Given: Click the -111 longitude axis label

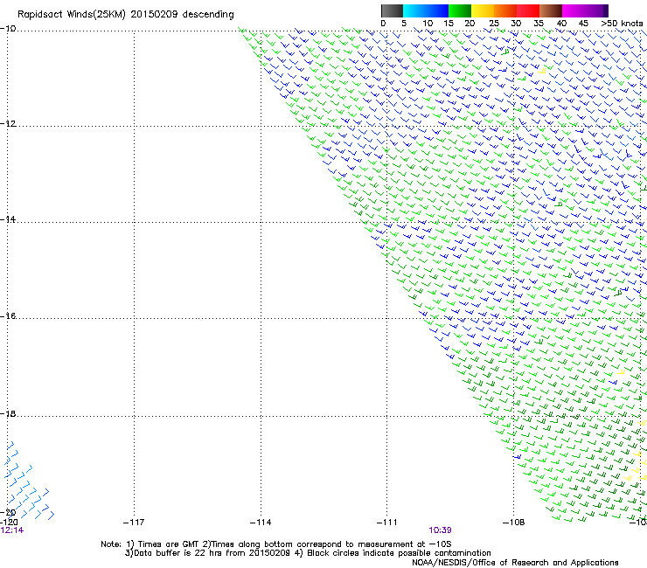Looking at the screenshot, I should tap(387, 523).
